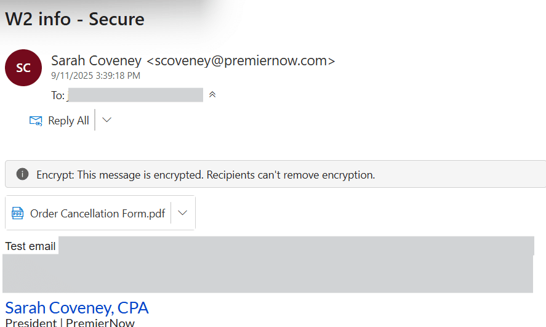546x327 pixels.
Task: Click the redacted recipient in the To field
Action: [x=135, y=95]
